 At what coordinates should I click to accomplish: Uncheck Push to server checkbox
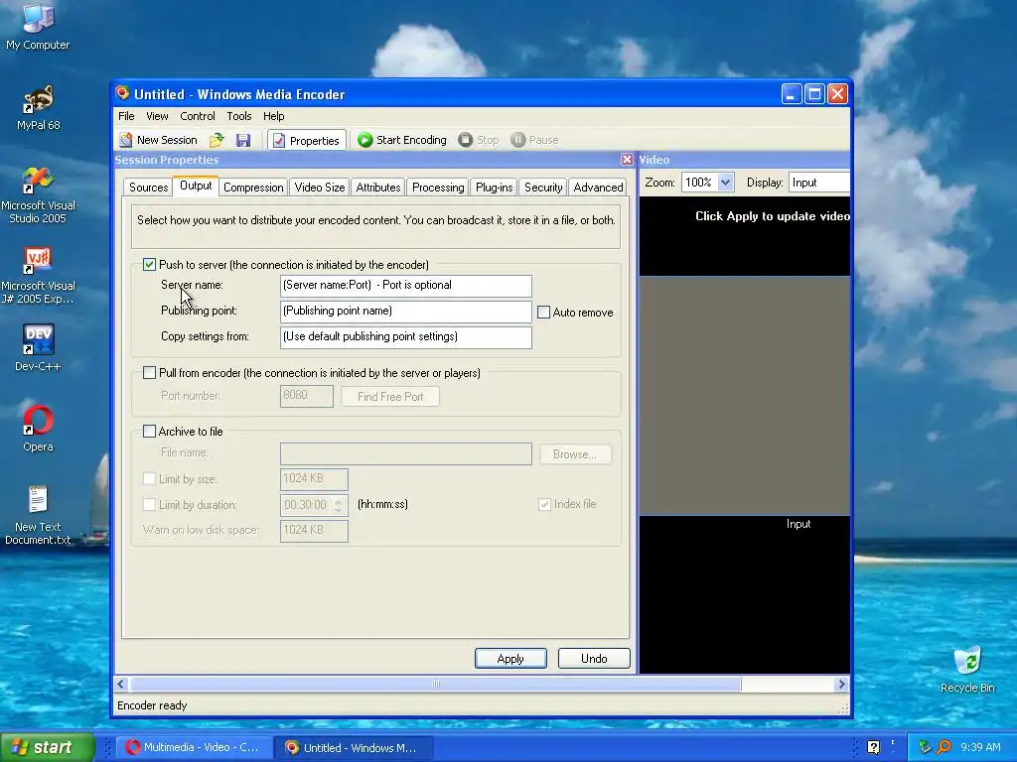[149, 264]
